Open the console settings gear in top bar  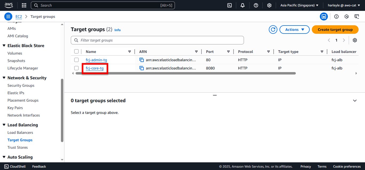tap(269, 5)
